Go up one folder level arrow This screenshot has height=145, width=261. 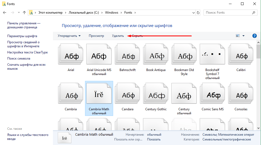click(x=24, y=13)
